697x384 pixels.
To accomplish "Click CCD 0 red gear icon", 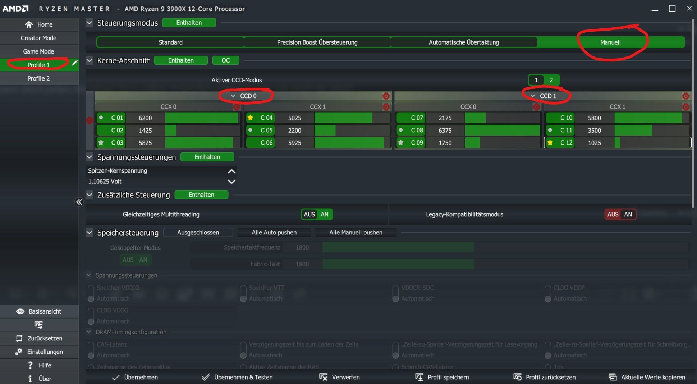I will click(x=386, y=96).
